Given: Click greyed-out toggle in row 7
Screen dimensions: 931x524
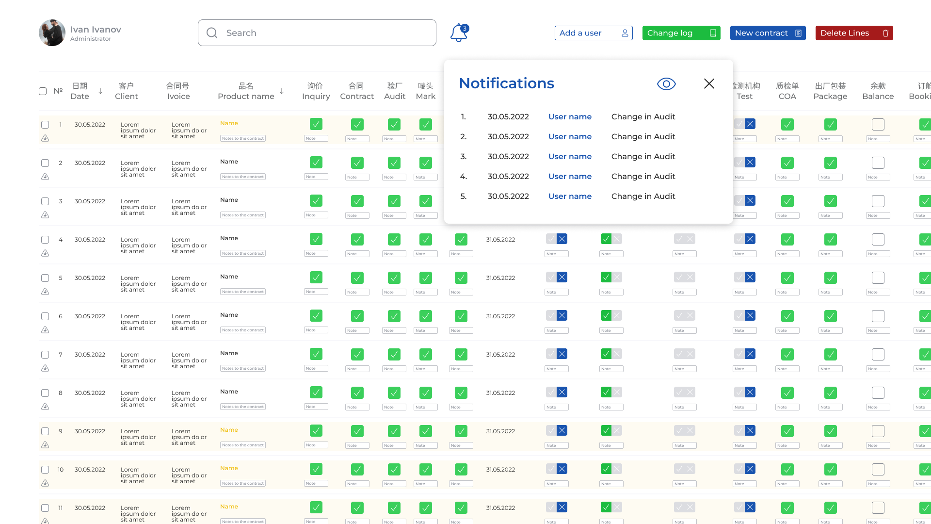Looking at the screenshot, I should [x=685, y=354].
